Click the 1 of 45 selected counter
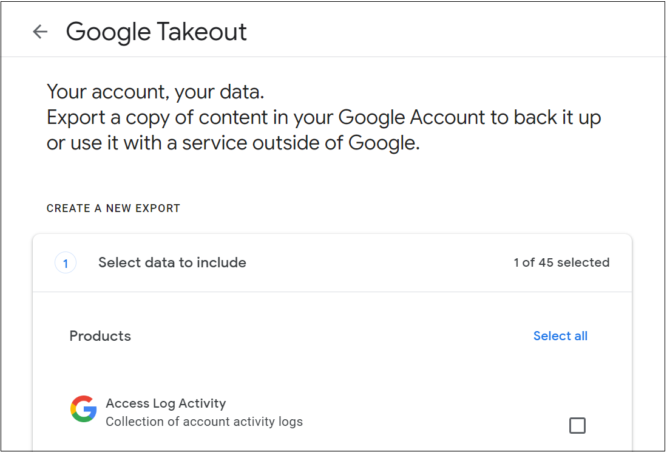Image resolution: width=667 pixels, height=452 pixels. [561, 262]
